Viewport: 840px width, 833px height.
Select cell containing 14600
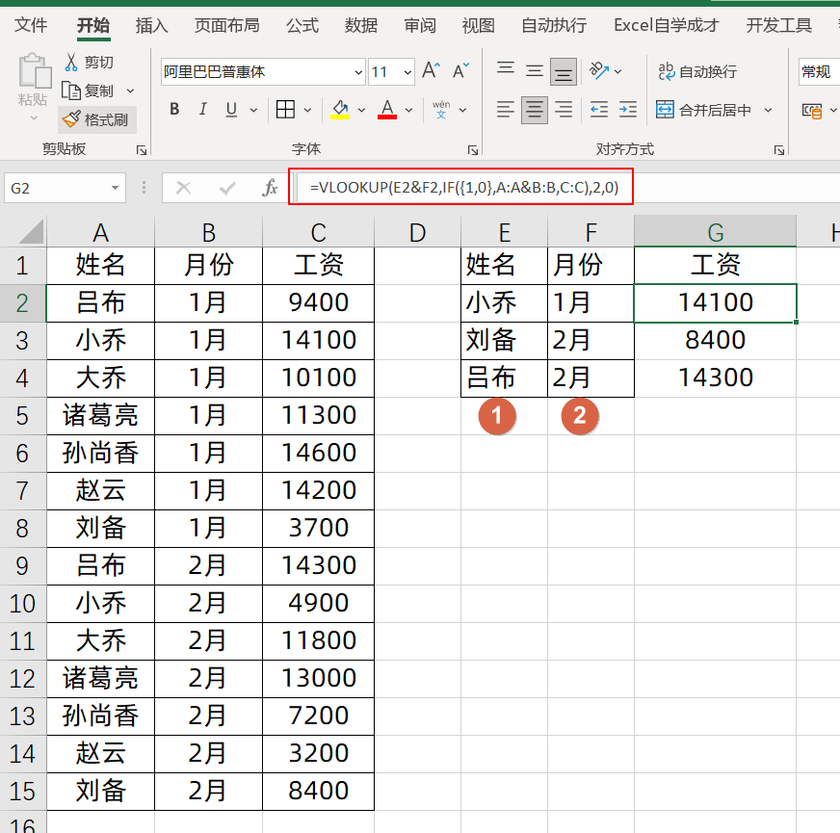click(x=318, y=454)
